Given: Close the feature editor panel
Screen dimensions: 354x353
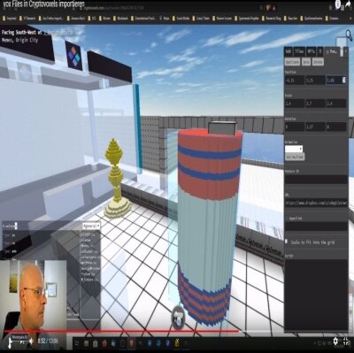Looking at the screenshot, I should 345,51.
